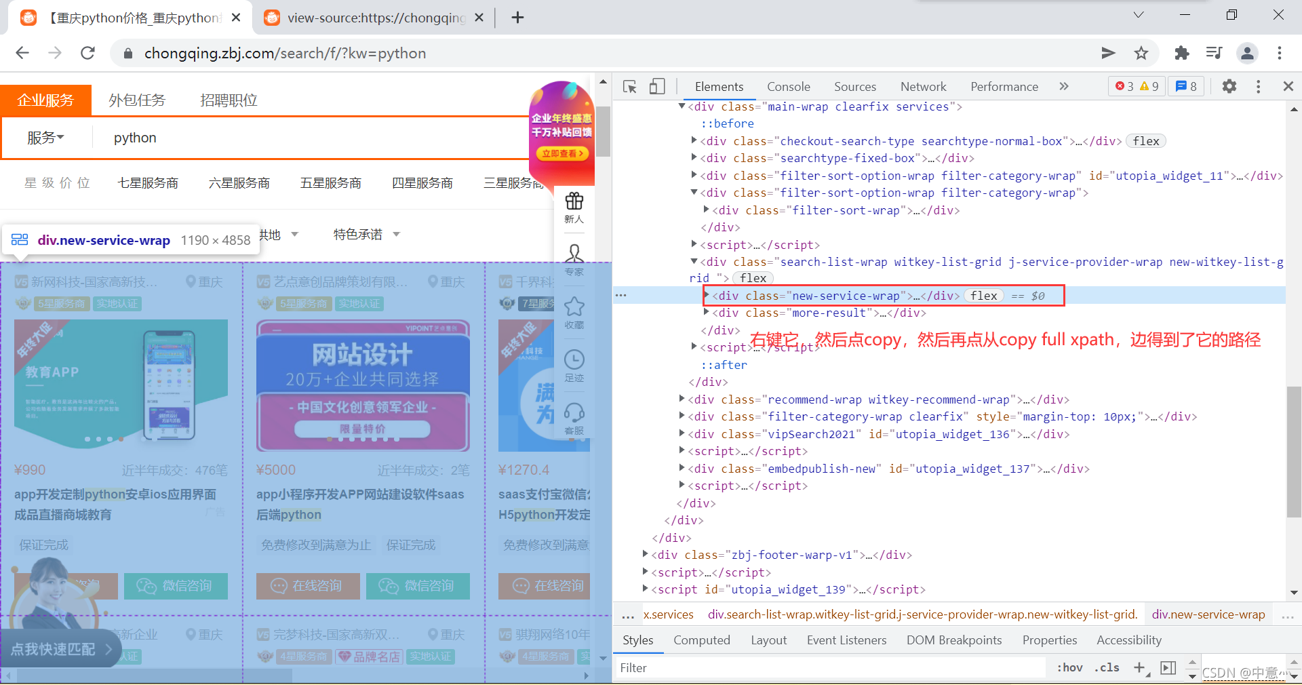Toggle flex badge on checkout-search-type node
Image resolution: width=1302 pixels, height=685 pixels.
[1146, 141]
